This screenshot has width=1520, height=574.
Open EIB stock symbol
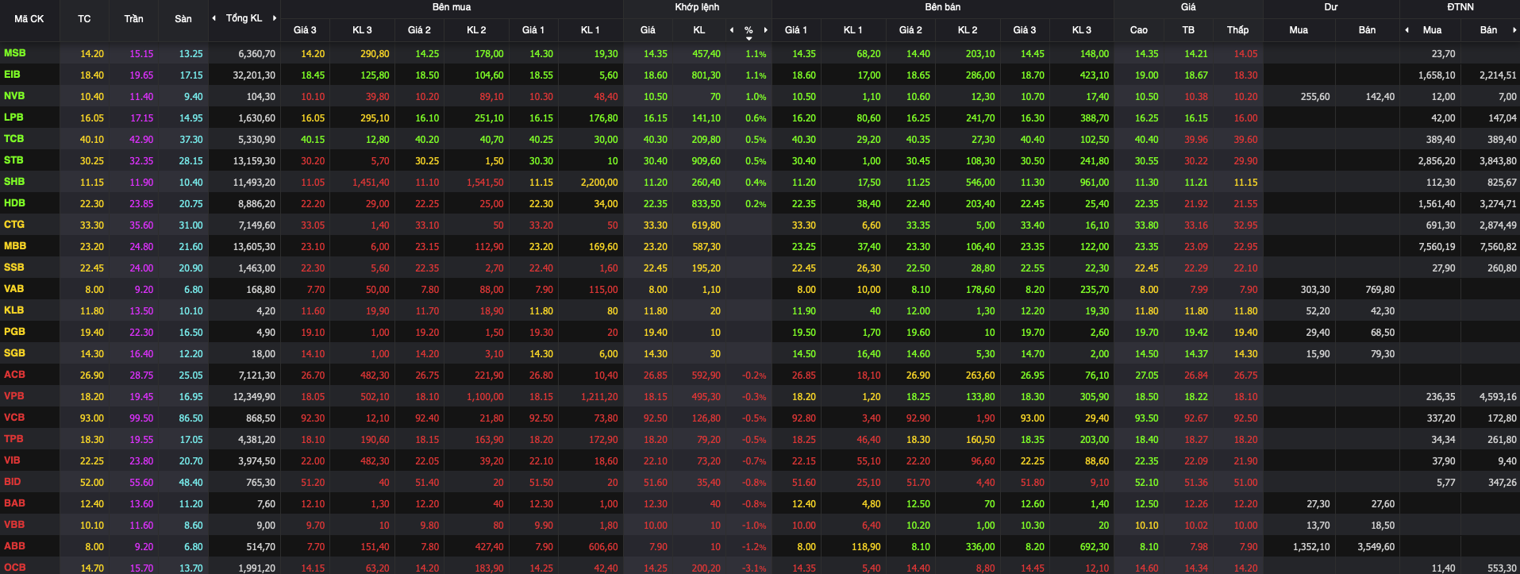tap(12, 75)
